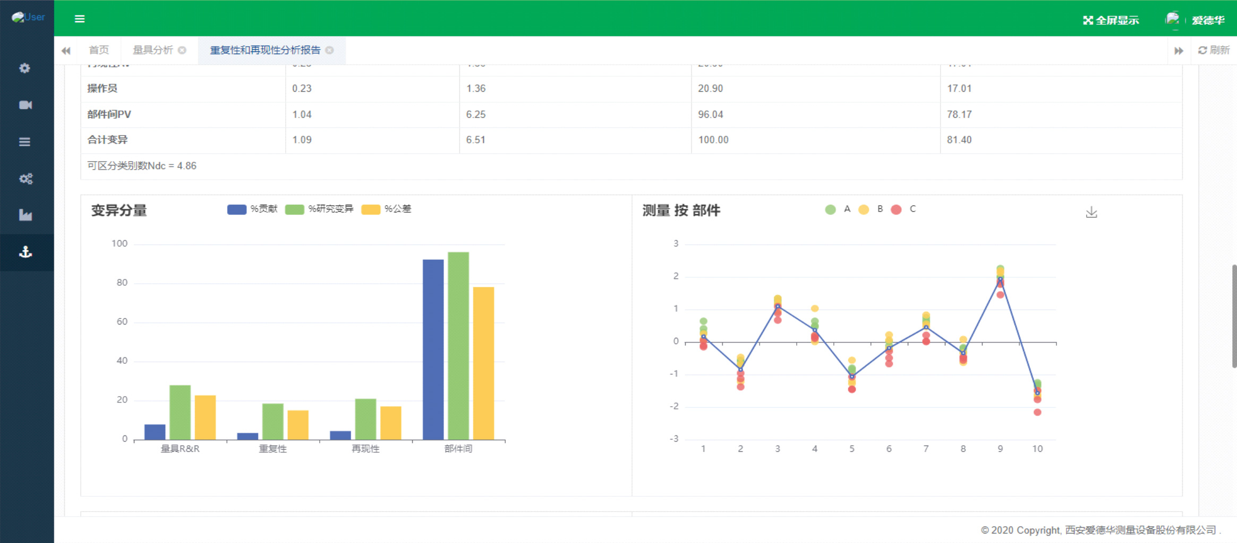The width and height of the screenshot is (1237, 543).
Task: Open the multi-gear cogs sidebar icon
Action: tap(25, 179)
